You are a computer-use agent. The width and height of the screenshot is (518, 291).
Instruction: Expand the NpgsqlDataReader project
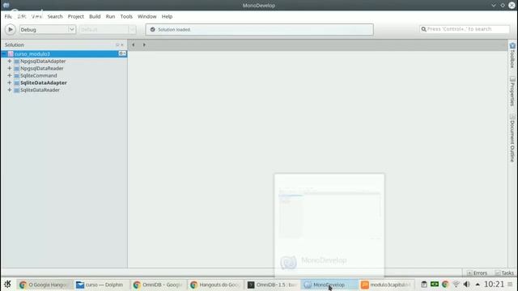pyautogui.click(x=10, y=68)
